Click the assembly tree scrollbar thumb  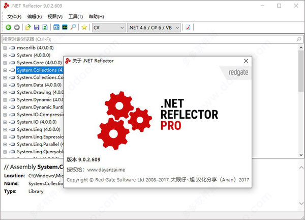tap(301, 71)
